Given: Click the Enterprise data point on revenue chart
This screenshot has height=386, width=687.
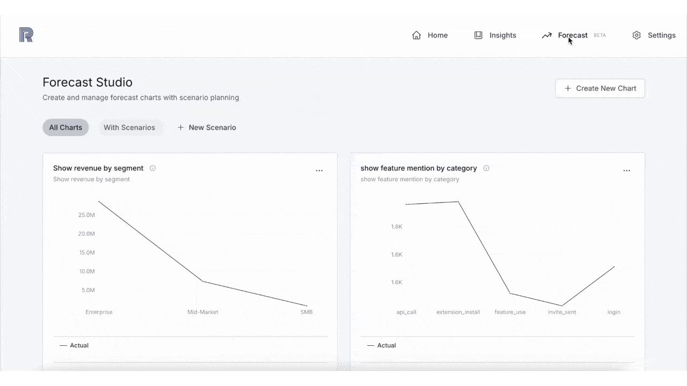Looking at the screenshot, I should (x=99, y=202).
